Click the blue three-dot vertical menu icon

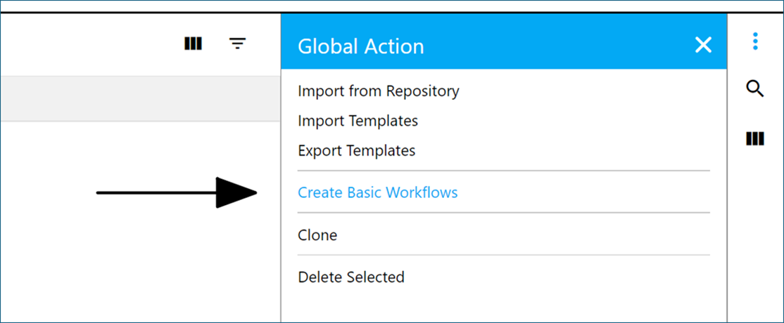click(x=755, y=41)
